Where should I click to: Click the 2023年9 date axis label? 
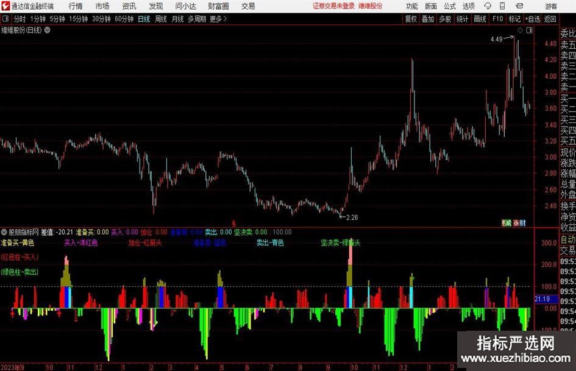tap(12, 367)
